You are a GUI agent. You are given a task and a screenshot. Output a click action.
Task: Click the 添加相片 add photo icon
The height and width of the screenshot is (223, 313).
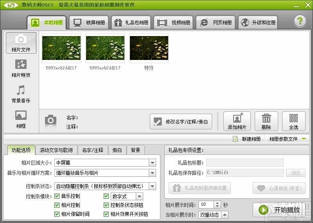(237, 121)
